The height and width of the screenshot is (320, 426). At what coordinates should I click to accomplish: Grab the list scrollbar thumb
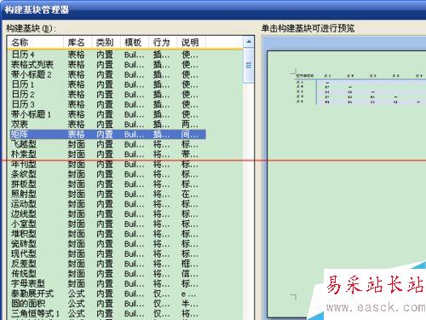click(249, 66)
